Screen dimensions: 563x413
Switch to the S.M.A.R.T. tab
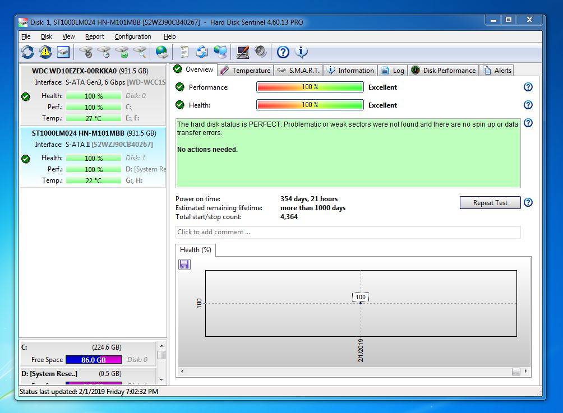point(299,70)
